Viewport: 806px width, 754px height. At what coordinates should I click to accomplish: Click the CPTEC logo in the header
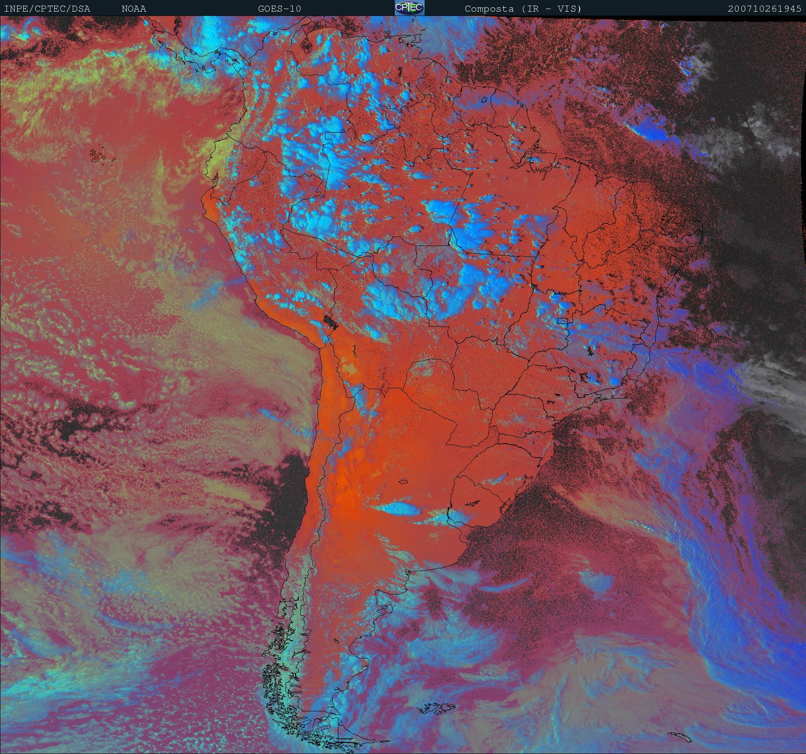click(409, 8)
